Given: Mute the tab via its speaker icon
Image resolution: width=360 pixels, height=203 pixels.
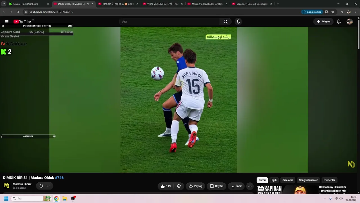Looking at the screenshot, I should (88, 4).
